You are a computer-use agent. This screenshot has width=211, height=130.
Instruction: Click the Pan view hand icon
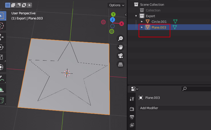120,47
